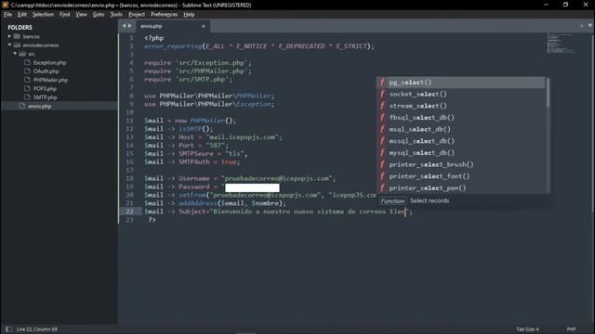Go to the previous tab arrow
The image size is (595, 334).
[x=124, y=26]
